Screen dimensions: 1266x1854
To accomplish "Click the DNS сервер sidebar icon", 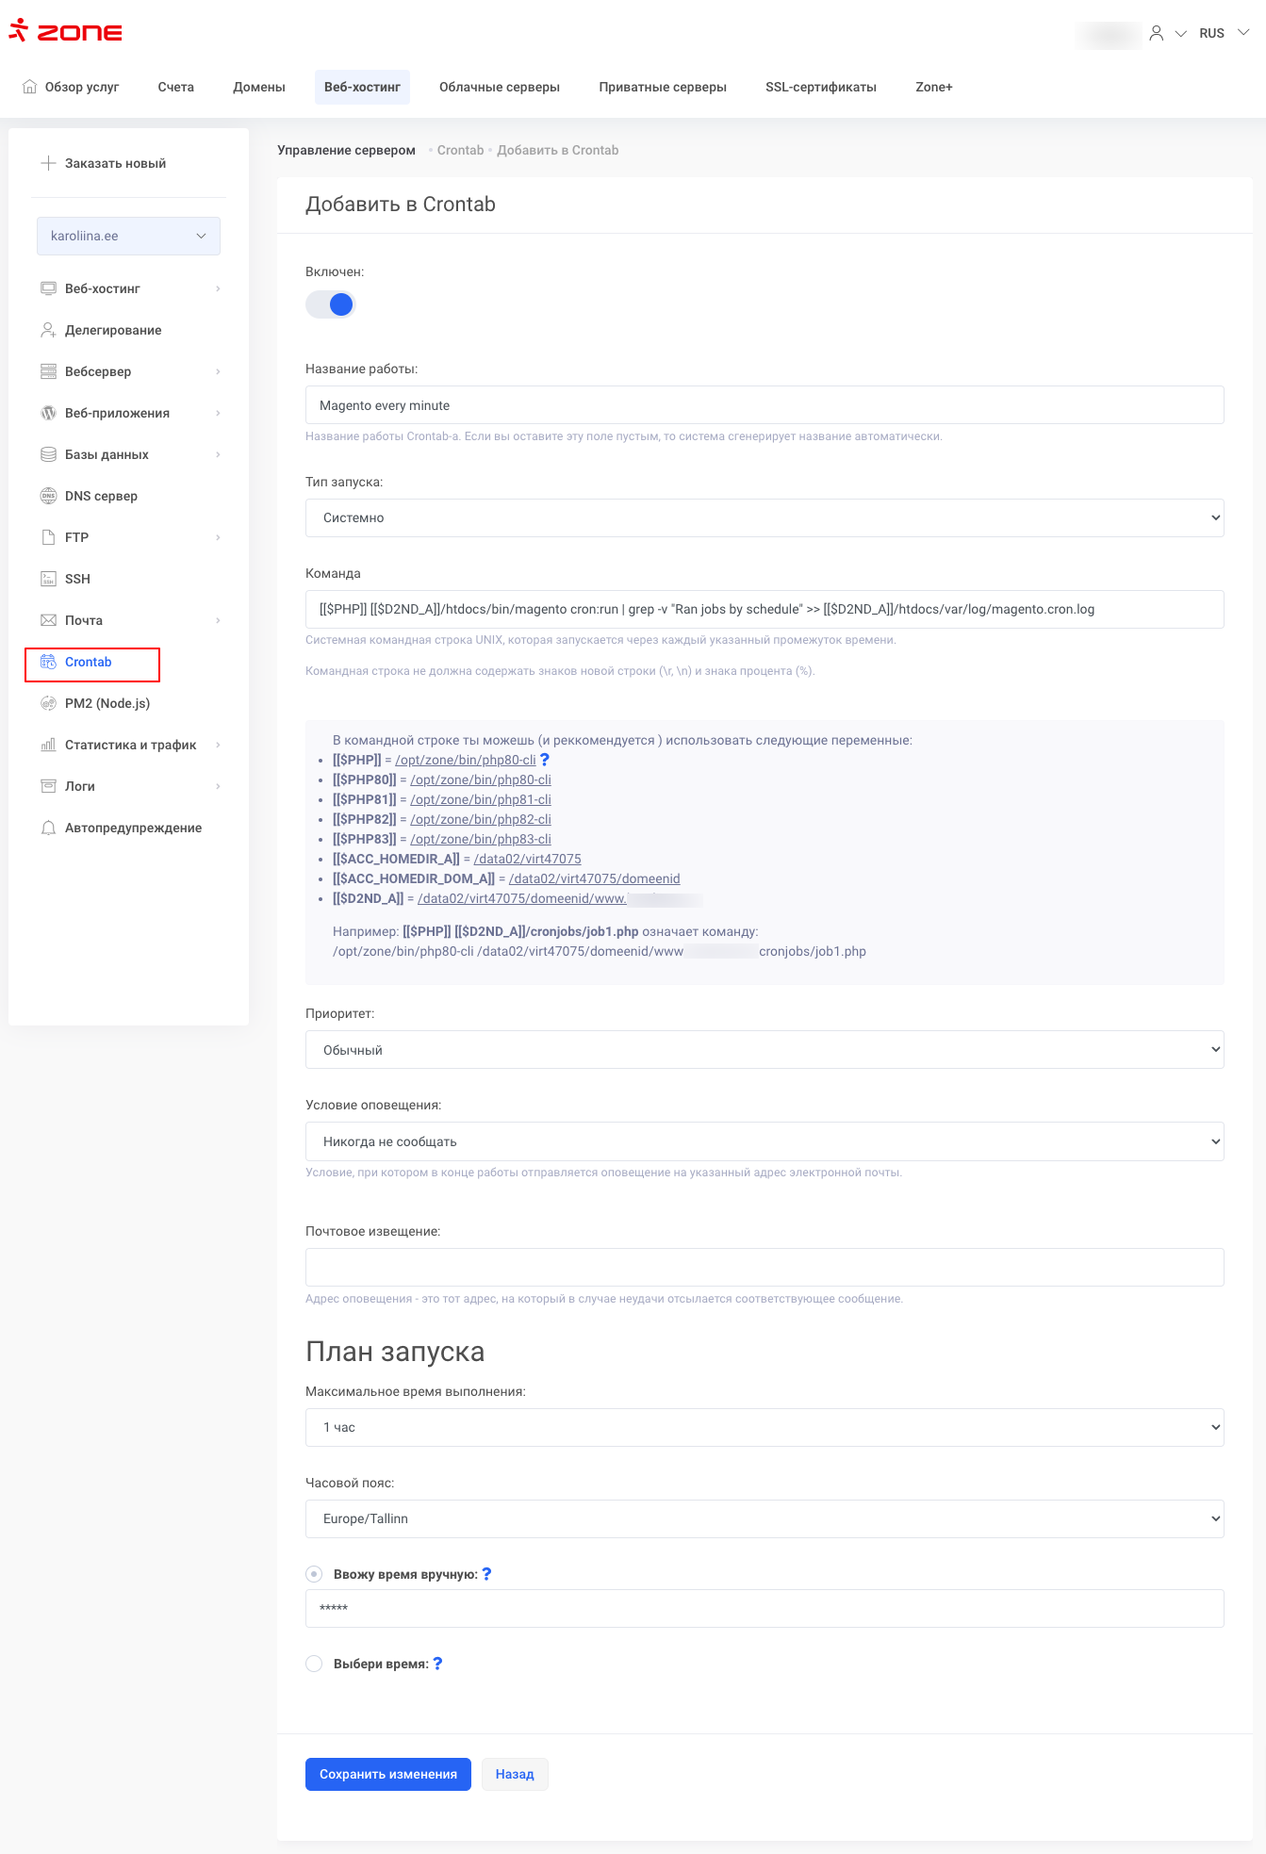I will [x=48, y=496].
